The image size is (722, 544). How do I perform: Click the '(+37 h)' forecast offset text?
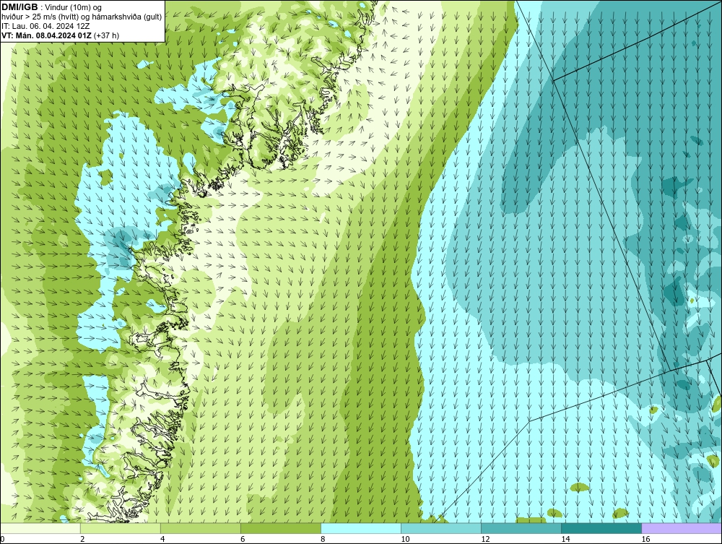pos(106,35)
